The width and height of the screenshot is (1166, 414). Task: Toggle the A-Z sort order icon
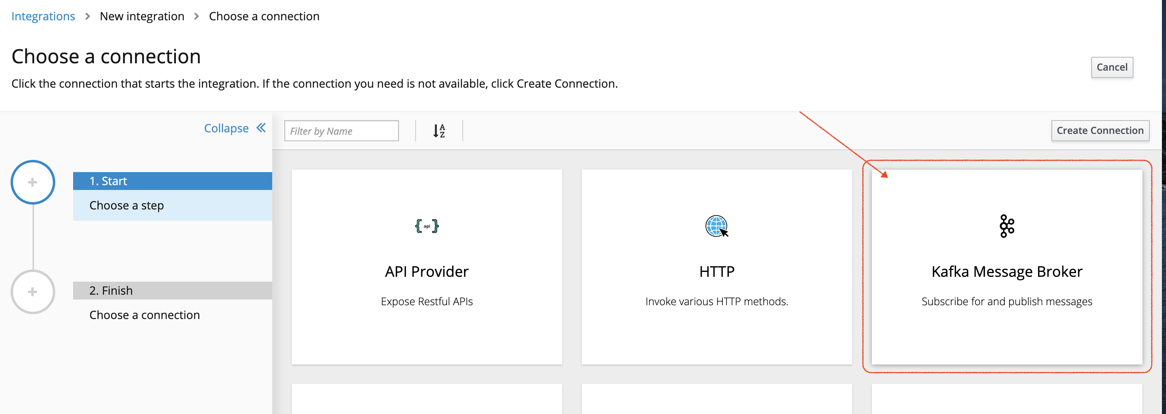[x=439, y=131]
